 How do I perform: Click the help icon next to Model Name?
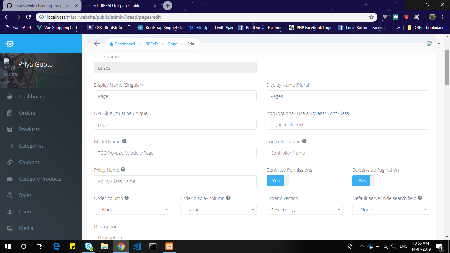[124, 141]
